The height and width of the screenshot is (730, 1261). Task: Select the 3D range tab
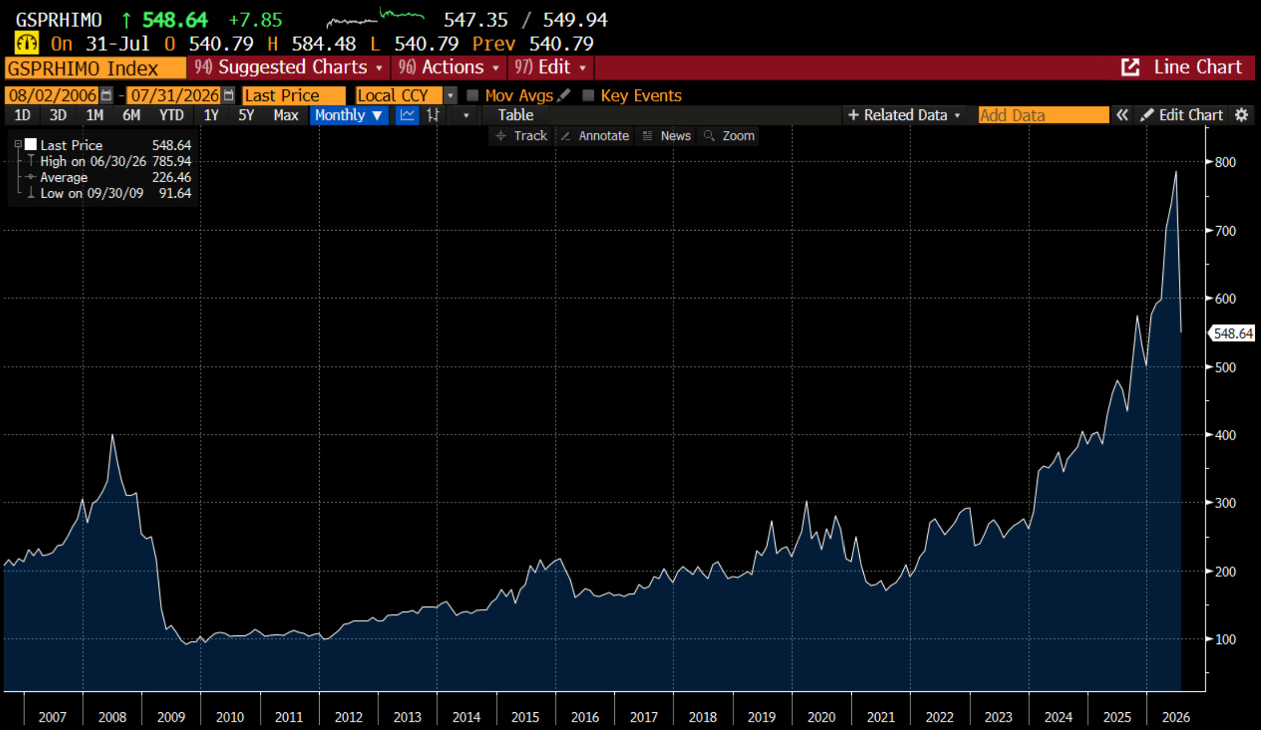pyautogui.click(x=58, y=115)
